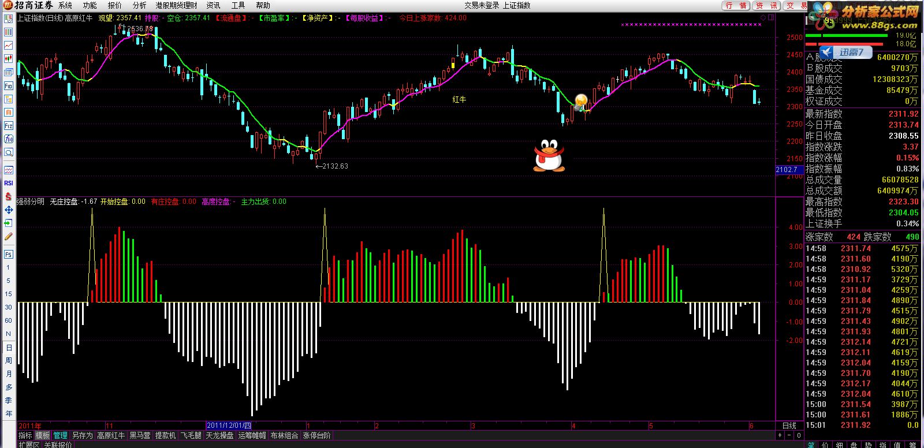
Task: Click the topmost quote list sidebar icon
Action: click(9, 18)
